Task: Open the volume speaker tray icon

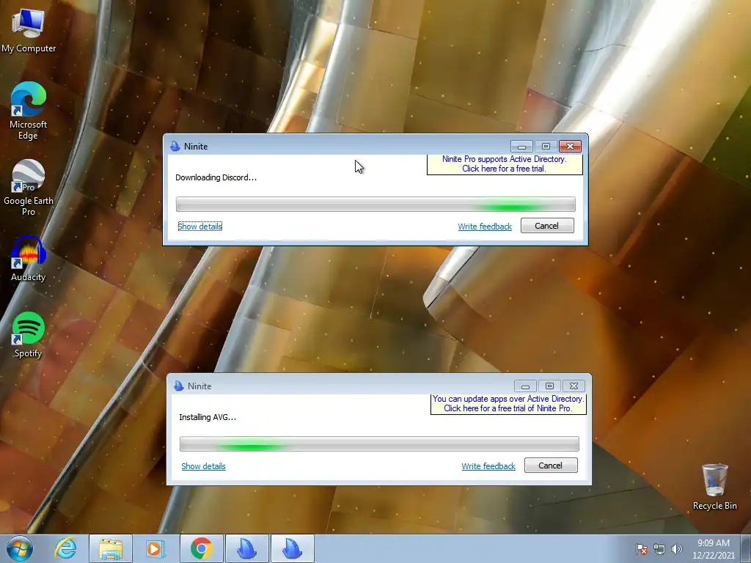Action: [x=677, y=549]
